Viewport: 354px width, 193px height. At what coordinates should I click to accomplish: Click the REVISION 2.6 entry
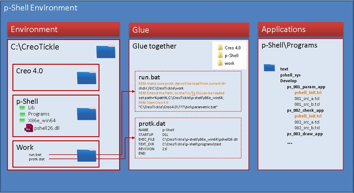(153, 149)
